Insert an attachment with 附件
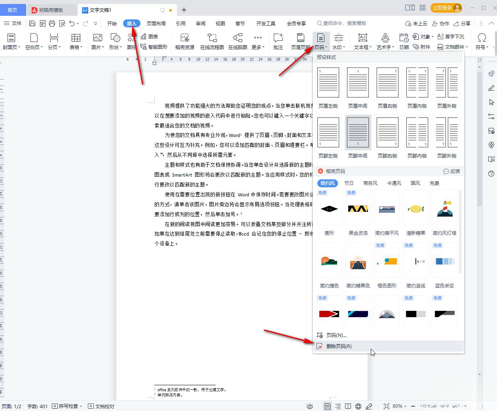Image resolution: width=497 pixels, height=411 pixels. pyautogui.click(x=421, y=47)
